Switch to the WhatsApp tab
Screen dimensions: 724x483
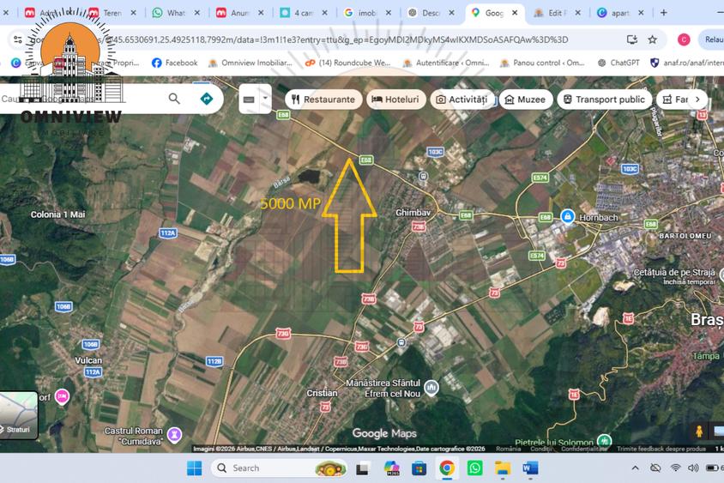pos(177,13)
